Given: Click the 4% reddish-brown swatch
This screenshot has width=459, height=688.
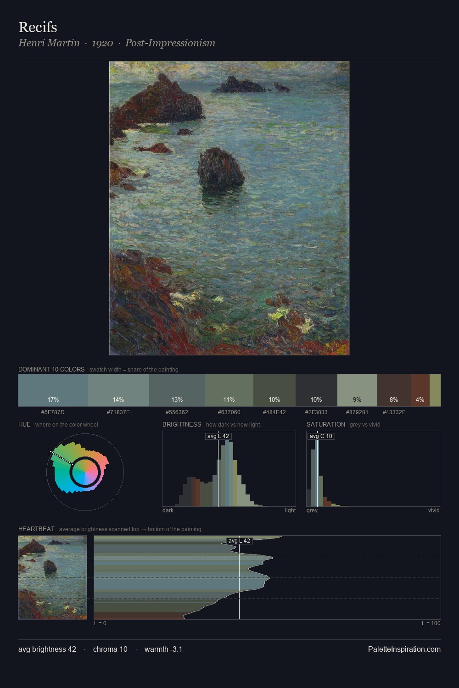Looking at the screenshot, I should tap(420, 390).
